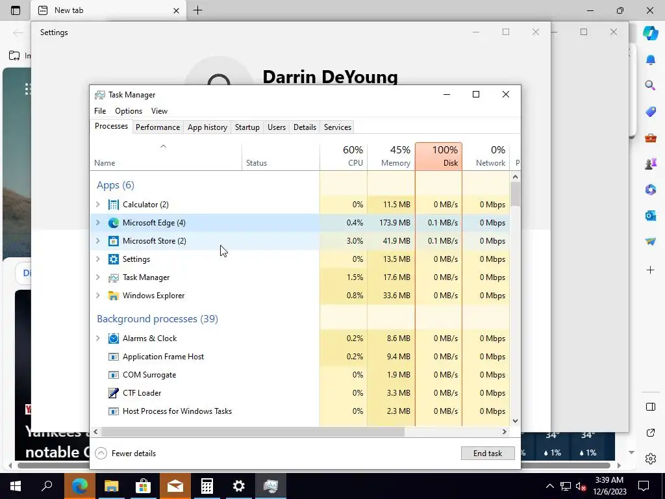Open the paper plane Drop icon in Edge sidebar
This screenshot has width=665, height=499.
(650, 242)
